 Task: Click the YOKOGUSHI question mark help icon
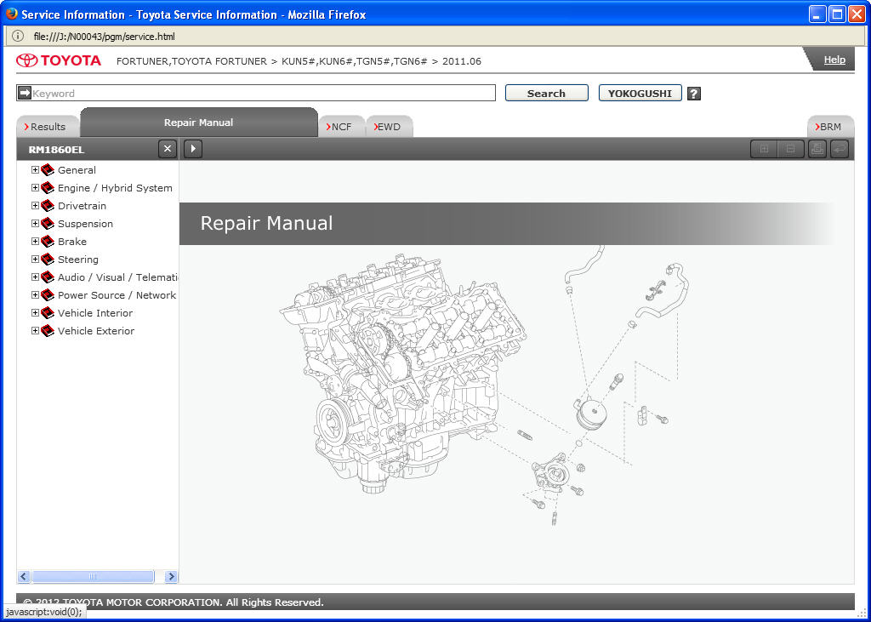pos(694,94)
